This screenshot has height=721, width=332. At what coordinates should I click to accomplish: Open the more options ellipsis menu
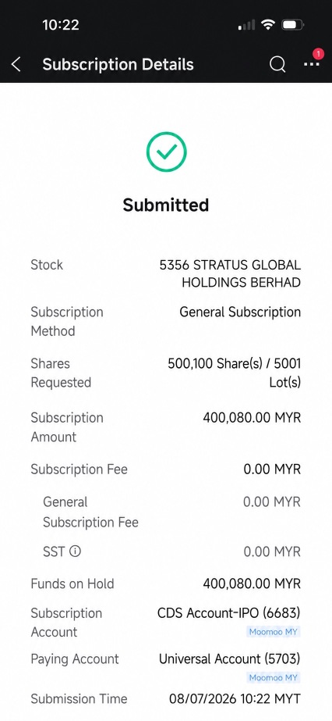pos(312,64)
